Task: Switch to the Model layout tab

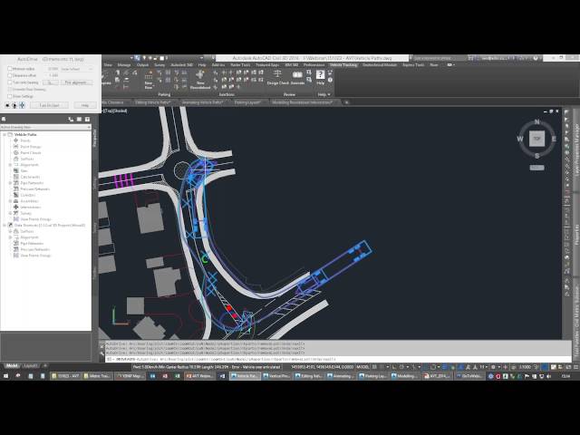Action: coord(12,366)
